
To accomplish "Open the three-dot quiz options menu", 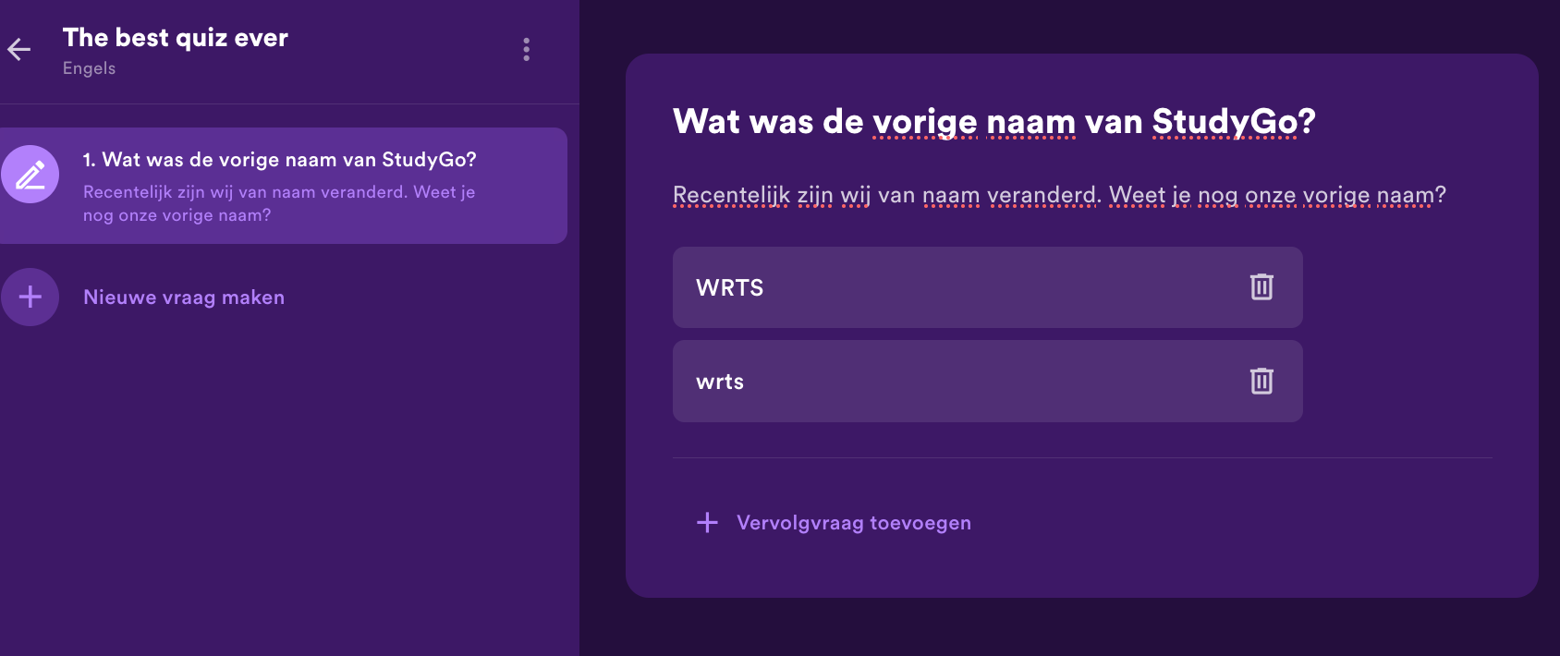I will pos(527,49).
